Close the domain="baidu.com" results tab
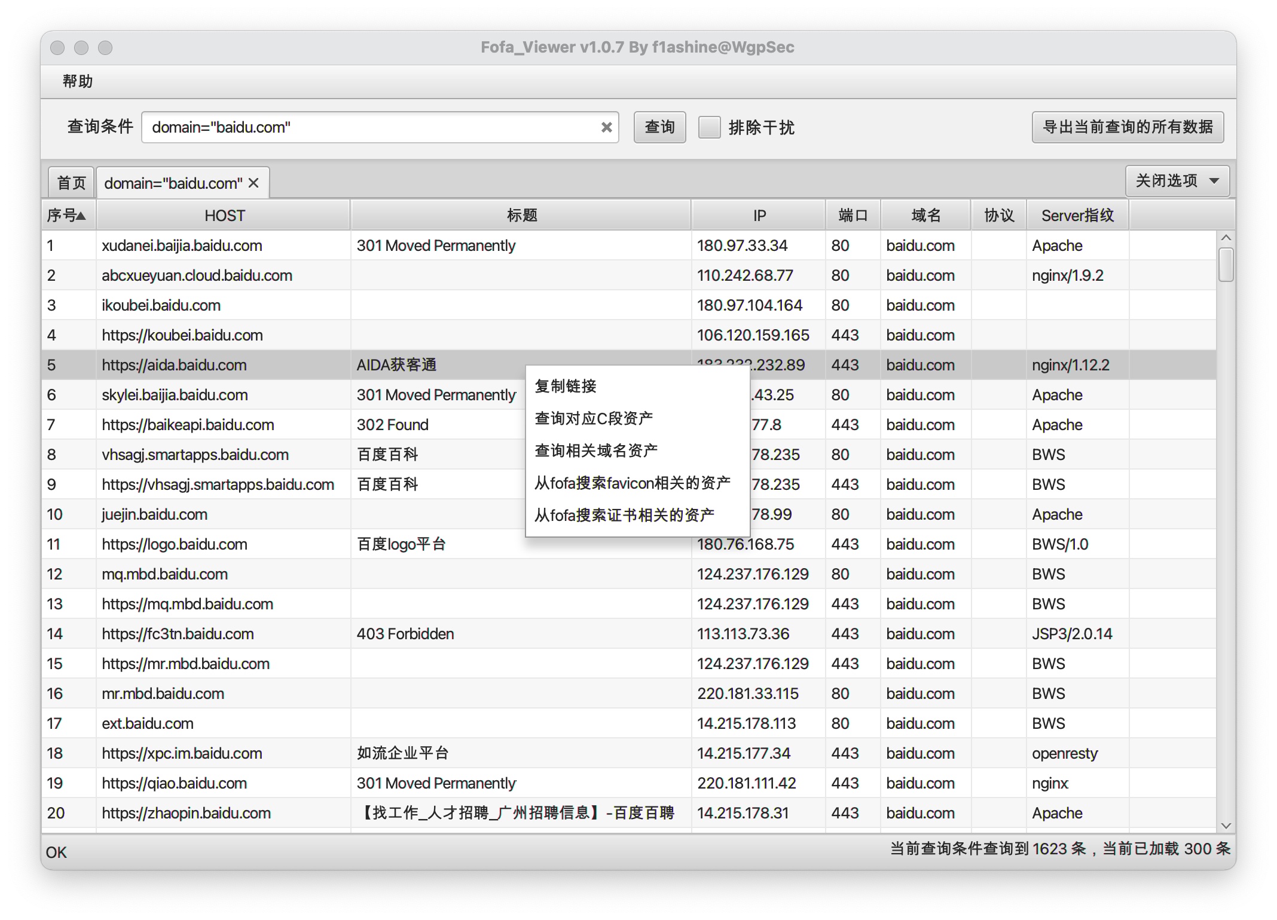The height and width of the screenshot is (920, 1277). click(254, 183)
